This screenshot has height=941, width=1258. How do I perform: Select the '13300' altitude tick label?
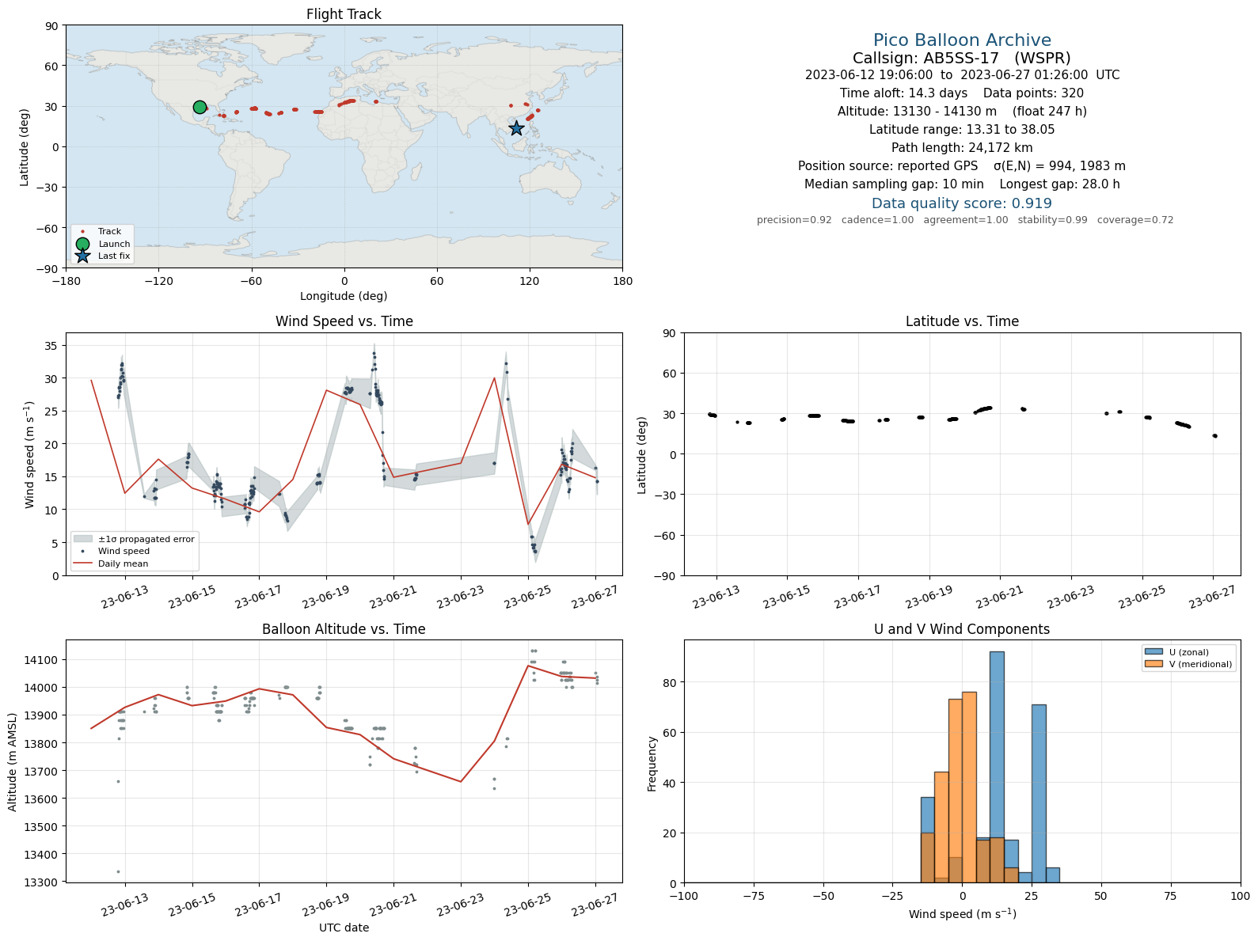44,882
